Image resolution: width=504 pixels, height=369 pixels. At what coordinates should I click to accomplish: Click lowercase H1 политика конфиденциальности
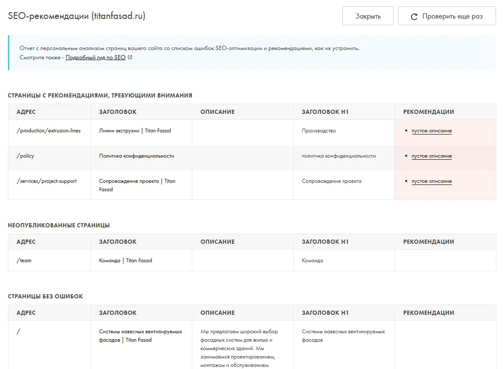pyautogui.click(x=339, y=156)
